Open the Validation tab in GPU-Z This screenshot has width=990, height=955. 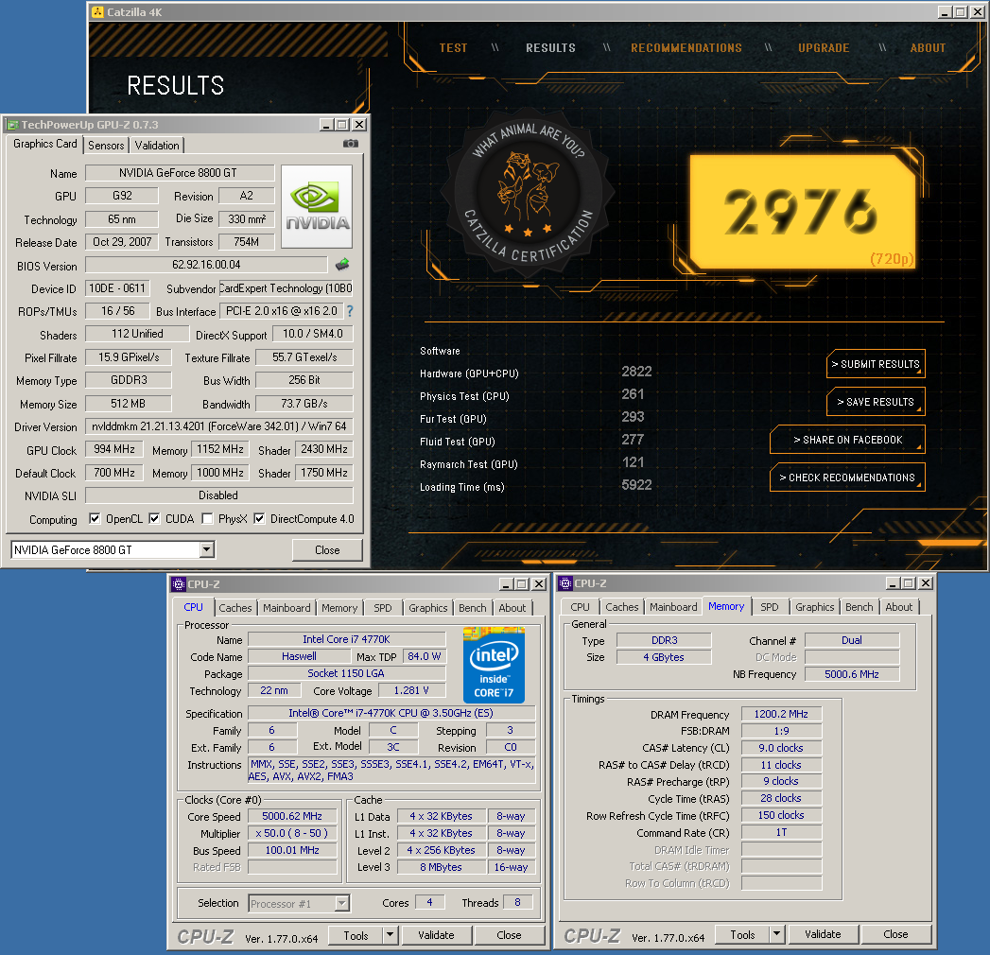tap(157, 146)
